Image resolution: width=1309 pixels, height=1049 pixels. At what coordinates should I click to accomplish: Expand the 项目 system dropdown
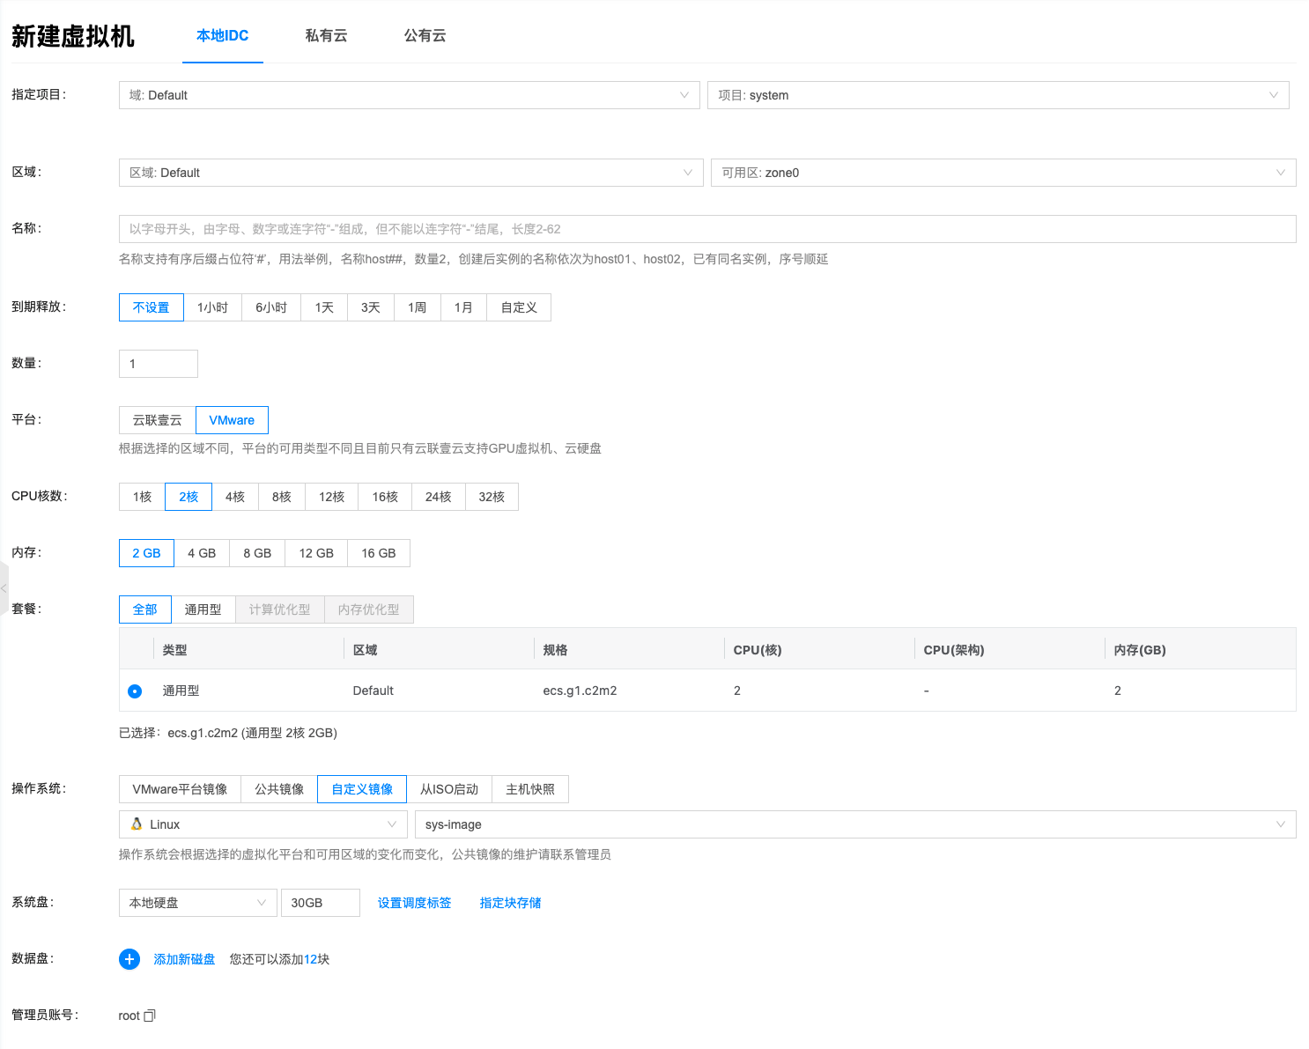[997, 95]
